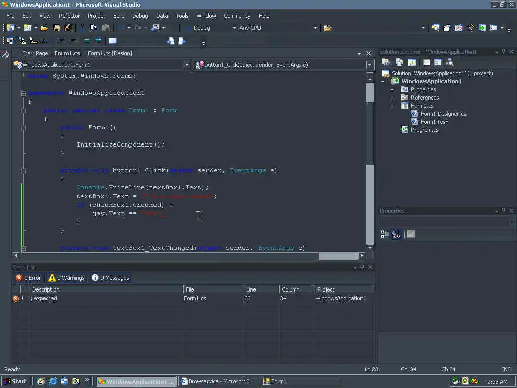Open the Solution Explorer toolbar icon
517x388 pixels.
tap(436, 28)
